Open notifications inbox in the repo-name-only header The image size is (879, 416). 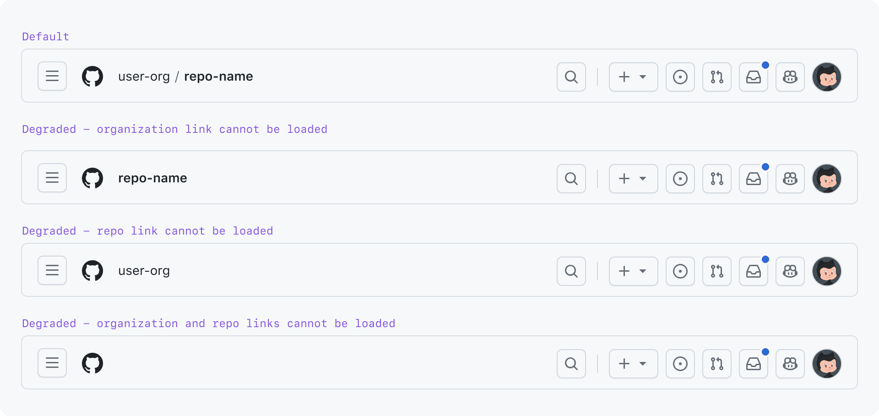coord(753,179)
